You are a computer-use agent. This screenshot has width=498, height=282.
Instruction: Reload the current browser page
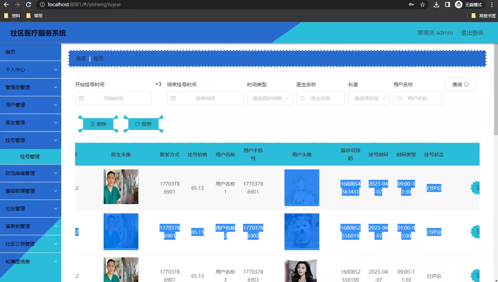coord(29,5)
